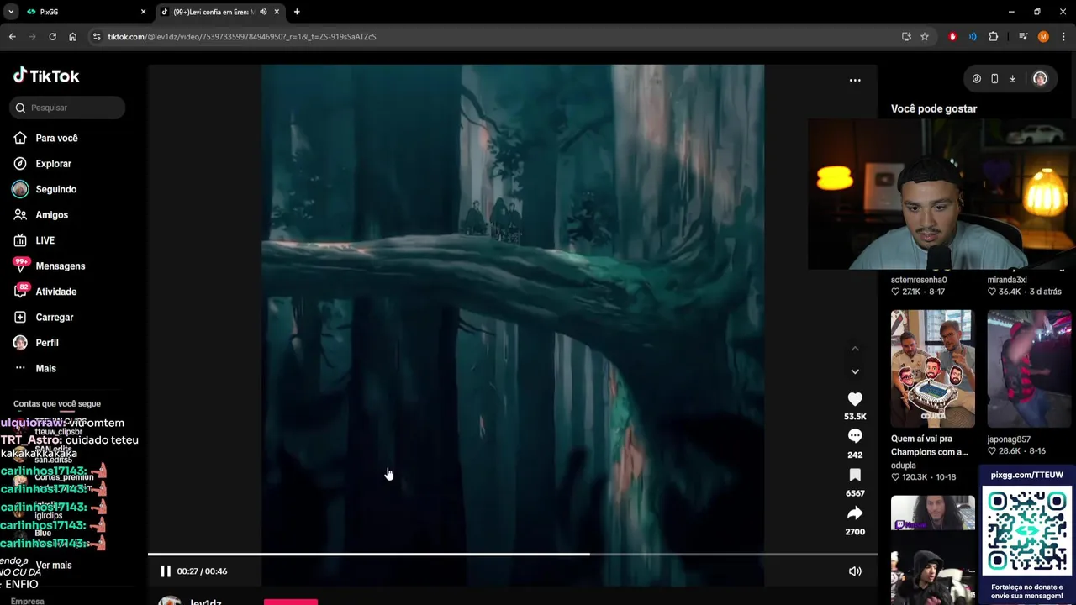Click Ver mais in followed accounts
The width and height of the screenshot is (1076, 605).
(54, 566)
